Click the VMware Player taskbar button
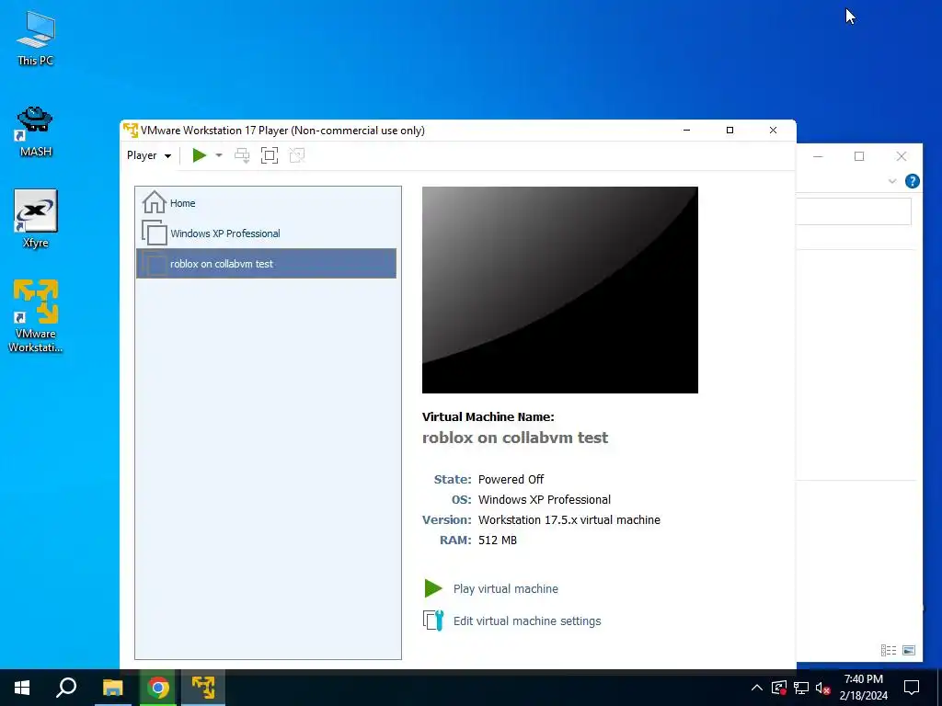This screenshot has height=706, width=942. [x=203, y=688]
